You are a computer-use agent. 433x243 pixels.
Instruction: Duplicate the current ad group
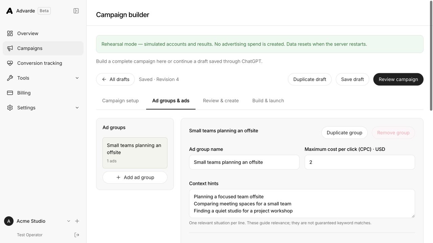point(344,133)
